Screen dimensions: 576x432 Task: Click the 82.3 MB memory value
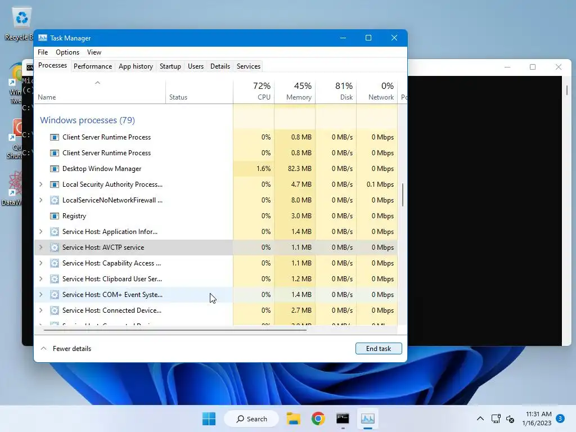(x=300, y=169)
